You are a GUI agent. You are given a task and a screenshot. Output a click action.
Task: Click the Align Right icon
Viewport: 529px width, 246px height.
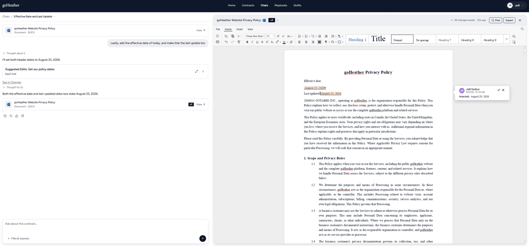coord(313,42)
